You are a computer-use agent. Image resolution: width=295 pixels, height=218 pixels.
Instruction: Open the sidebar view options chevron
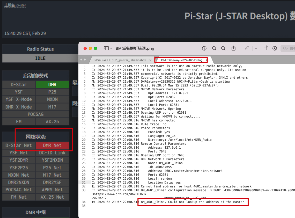tap(112, 48)
